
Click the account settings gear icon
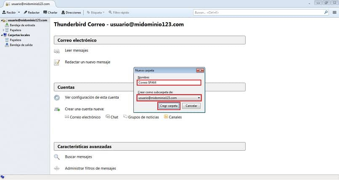[x=57, y=98]
